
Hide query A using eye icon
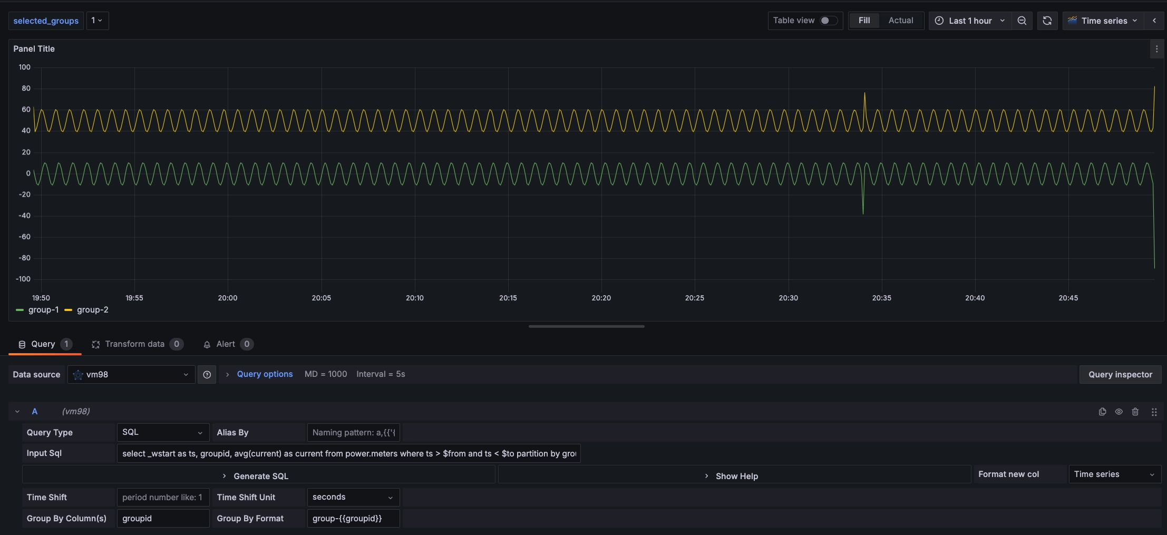click(x=1119, y=412)
